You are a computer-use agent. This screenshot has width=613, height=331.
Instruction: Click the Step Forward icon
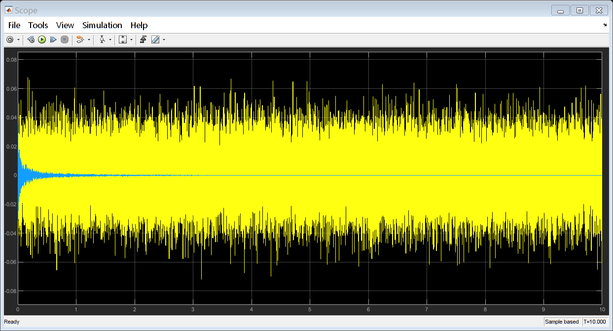point(53,39)
